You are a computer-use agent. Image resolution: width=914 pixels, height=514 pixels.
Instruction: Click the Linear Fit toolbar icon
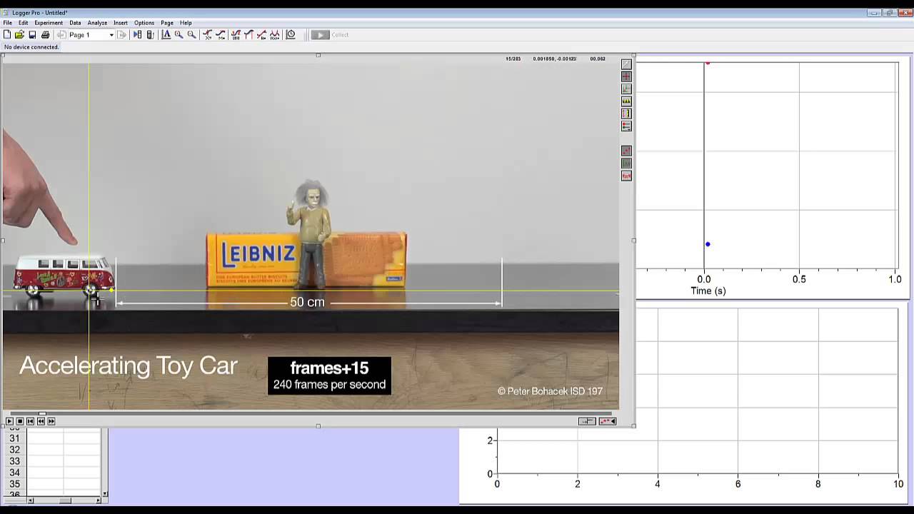[x=261, y=34]
